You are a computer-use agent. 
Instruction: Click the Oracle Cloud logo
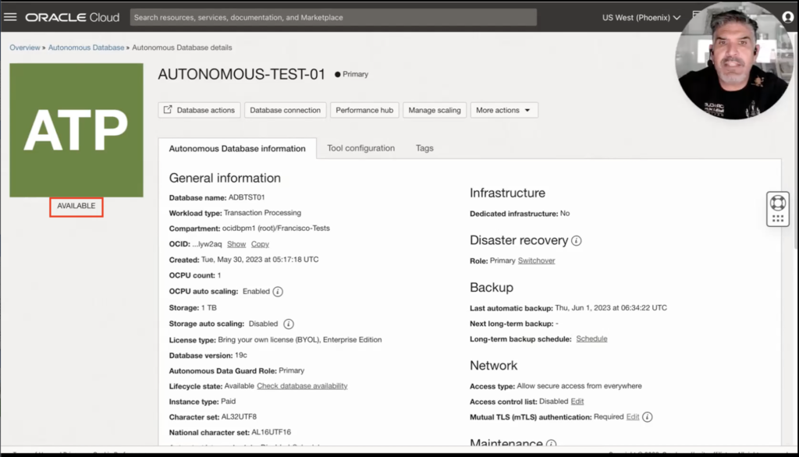pos(73,17)
